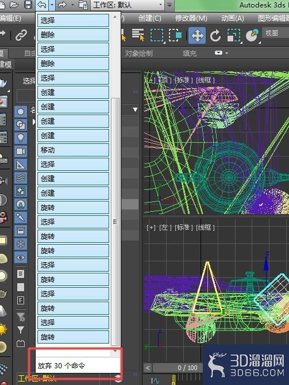Image resolution: width=289 pixels, height=385 pixels.
Task: Save the scene with the floppy disk icon
Action: (28, 5)
